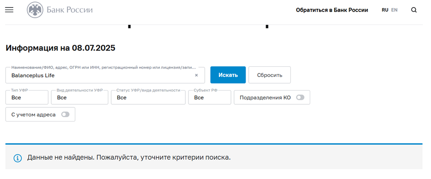Screen dimensions: 431x179
Task: Click the Информация на 08.07.2025 heading
Action: (x=61, y=48)
